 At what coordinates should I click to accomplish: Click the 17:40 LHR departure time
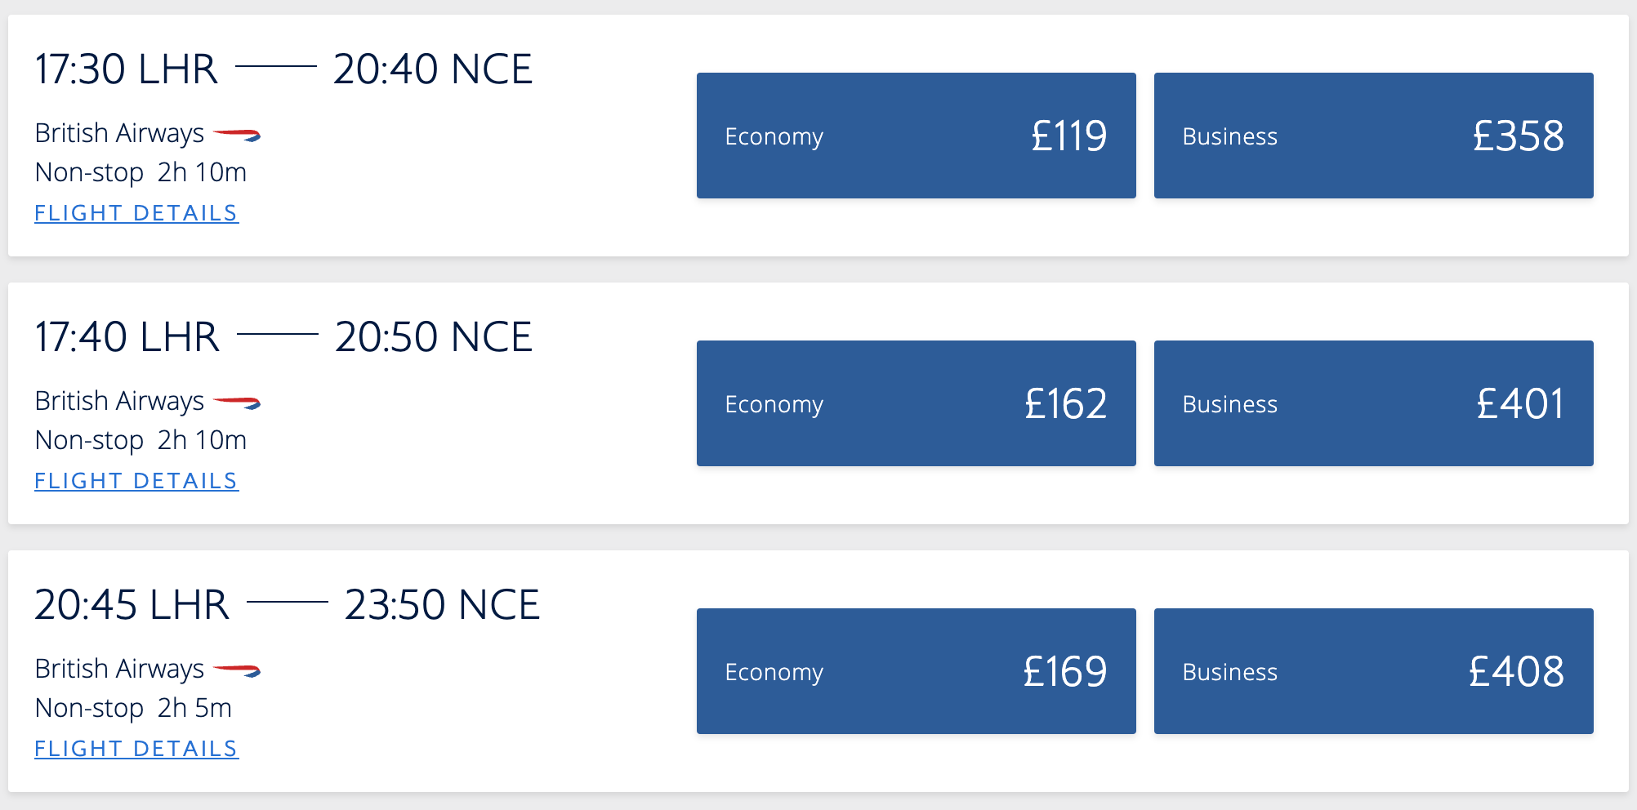(x=127, y=336)
